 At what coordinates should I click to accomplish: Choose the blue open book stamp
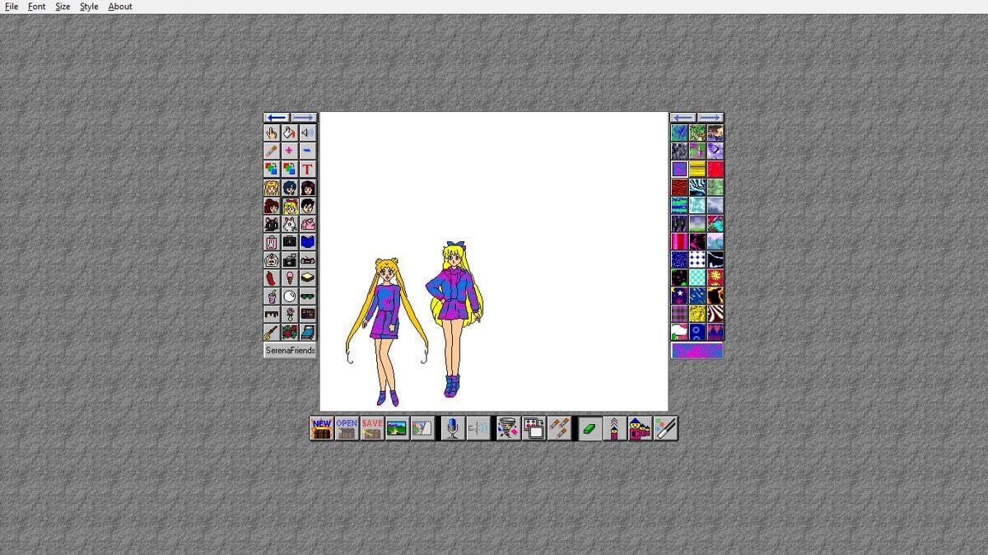[307, 241]
